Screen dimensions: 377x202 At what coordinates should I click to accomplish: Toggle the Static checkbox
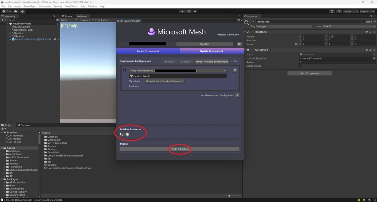pyautogui.click(x=363, y=22)
